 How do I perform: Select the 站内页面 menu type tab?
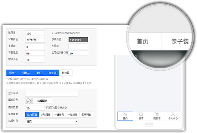click(32, 115)
